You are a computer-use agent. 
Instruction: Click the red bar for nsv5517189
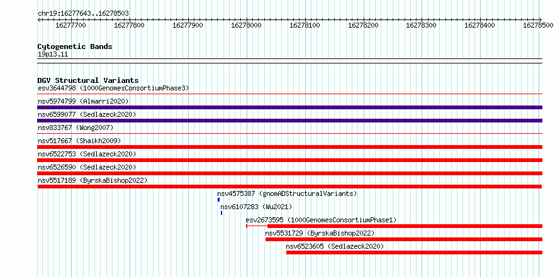tap(289, 187)
